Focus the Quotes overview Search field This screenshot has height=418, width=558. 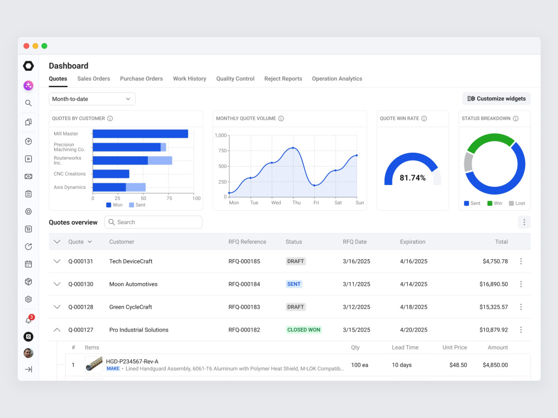coord(153,222)
